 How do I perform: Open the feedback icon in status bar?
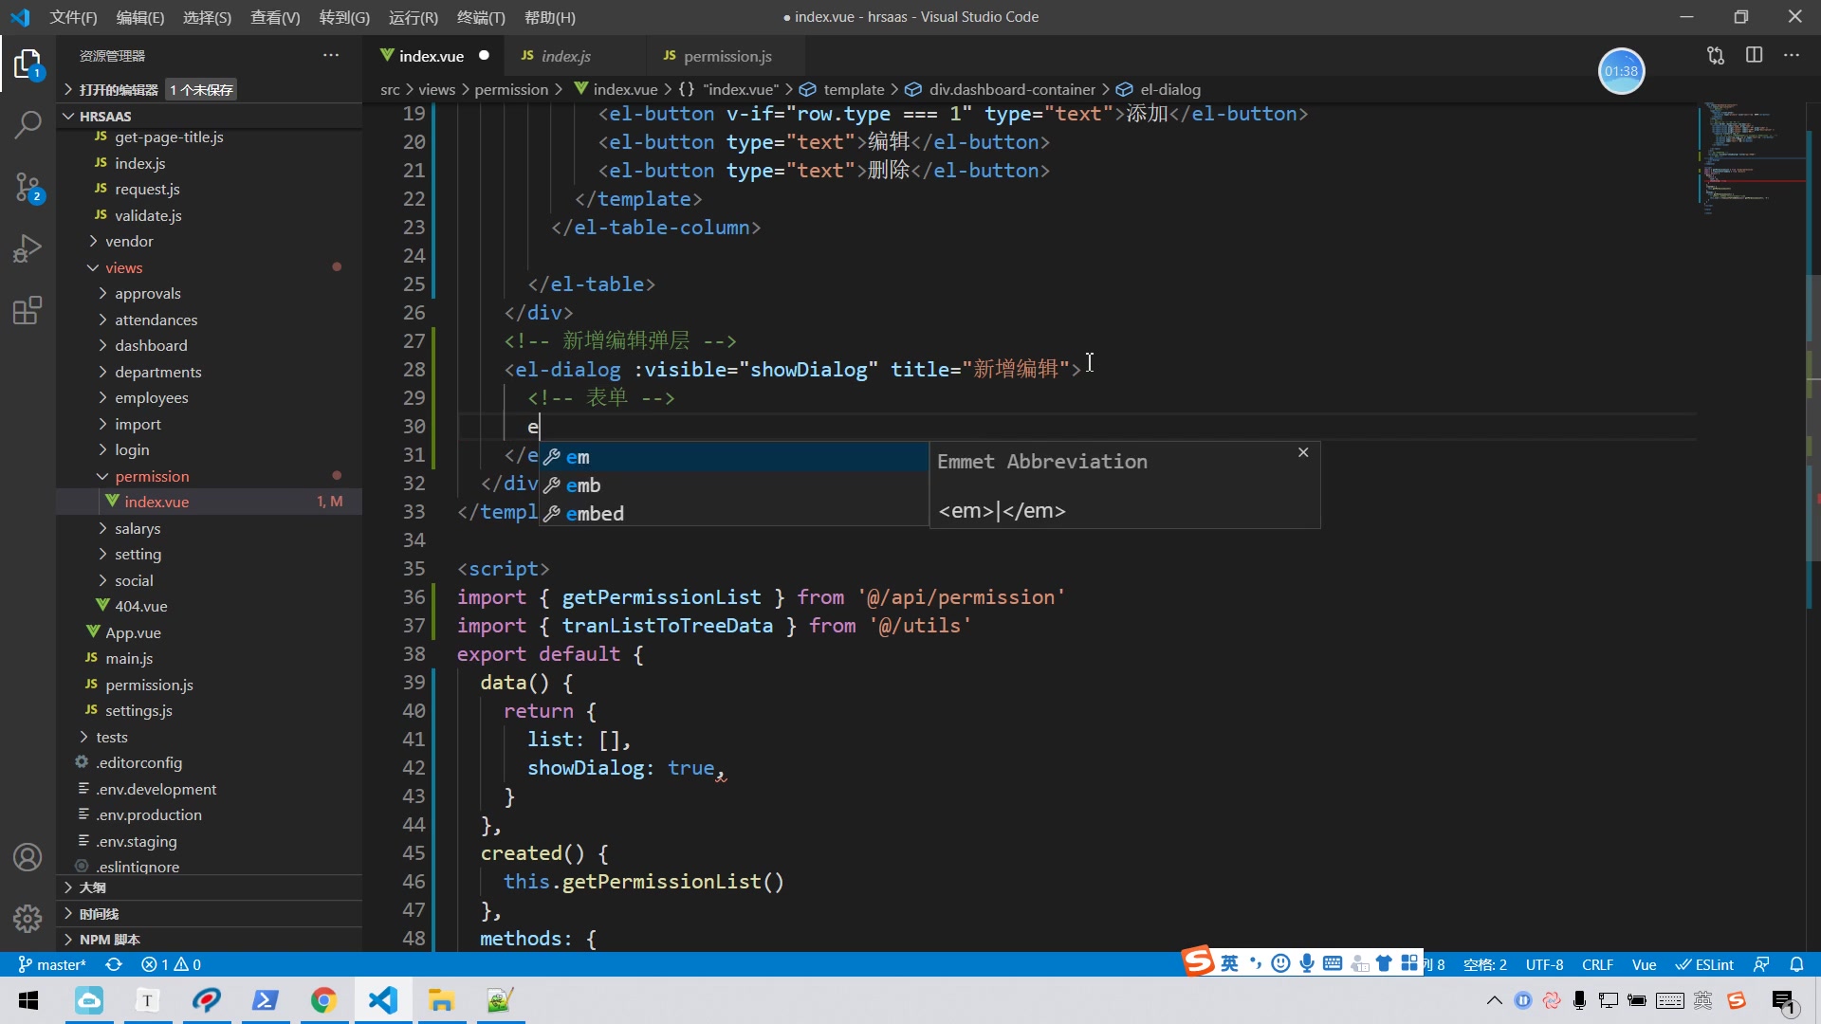1761,964
